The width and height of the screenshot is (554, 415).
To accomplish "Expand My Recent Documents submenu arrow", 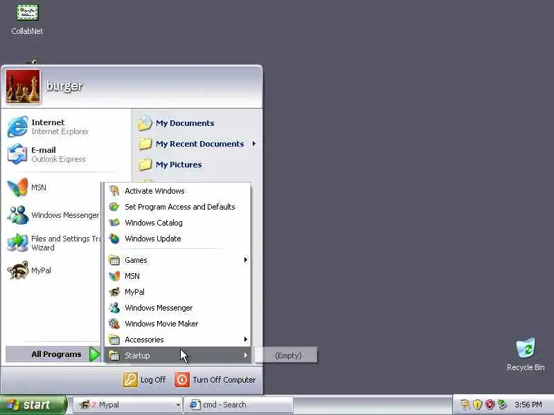I will [253, 144].
